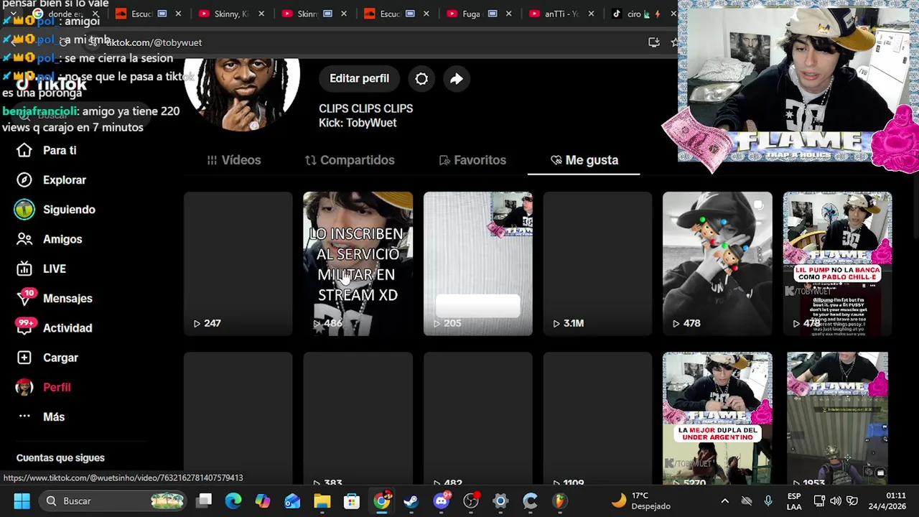The height and width of the screenshot is (517, 919).
Task: Open Discord from the taskbar
Action: click(x=441, y=500)
